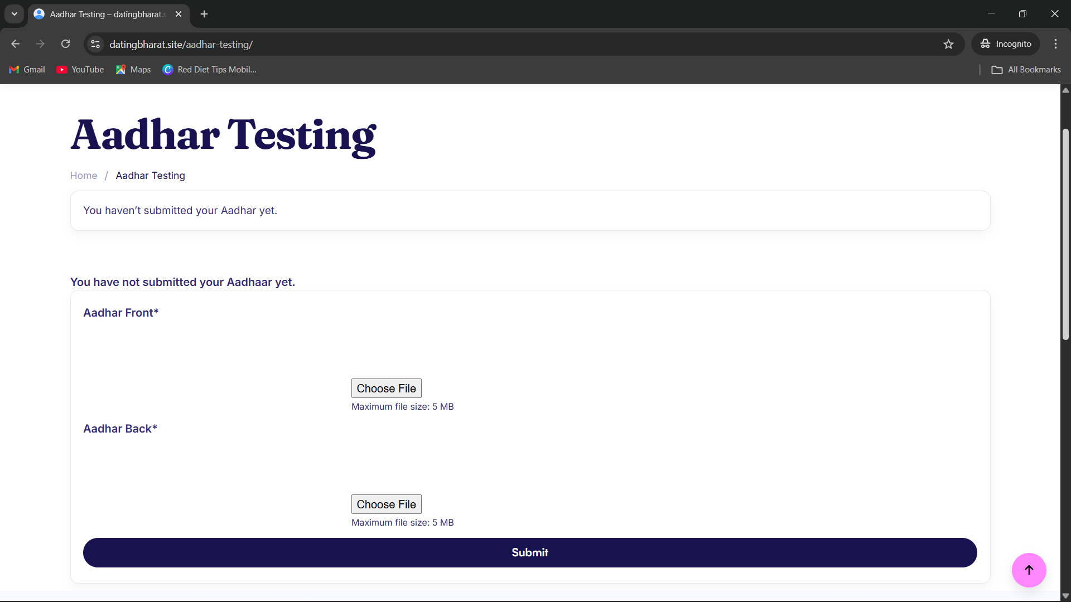Go to Home breadcrumb link

(84, 176)
